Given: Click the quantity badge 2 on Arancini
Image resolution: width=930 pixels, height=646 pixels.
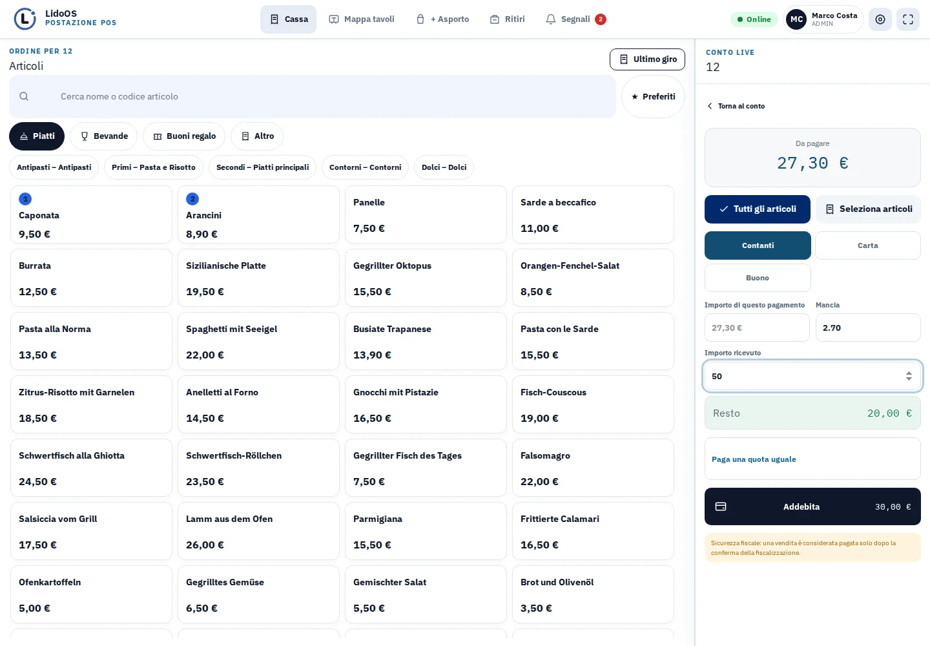Looking at the screenshot, I should pyautogui.click(x=192, y=199).
